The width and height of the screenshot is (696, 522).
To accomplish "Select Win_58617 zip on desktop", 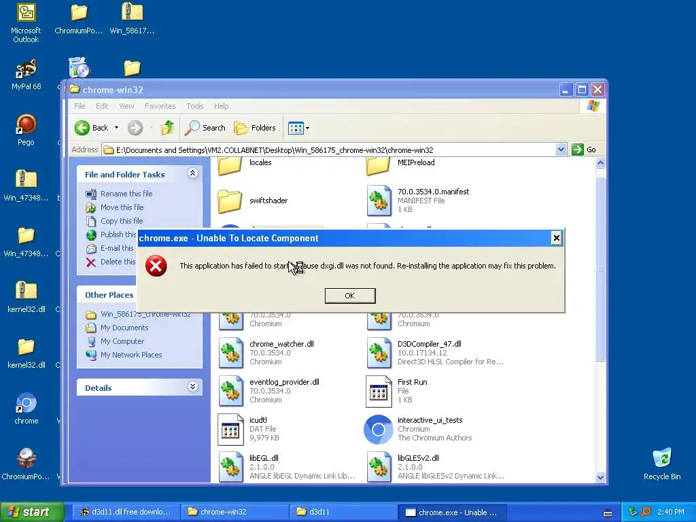I will (x=132, y=18).
